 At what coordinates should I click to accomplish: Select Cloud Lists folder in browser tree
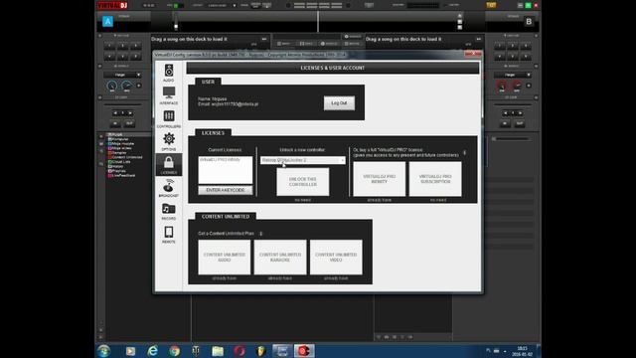119,161
